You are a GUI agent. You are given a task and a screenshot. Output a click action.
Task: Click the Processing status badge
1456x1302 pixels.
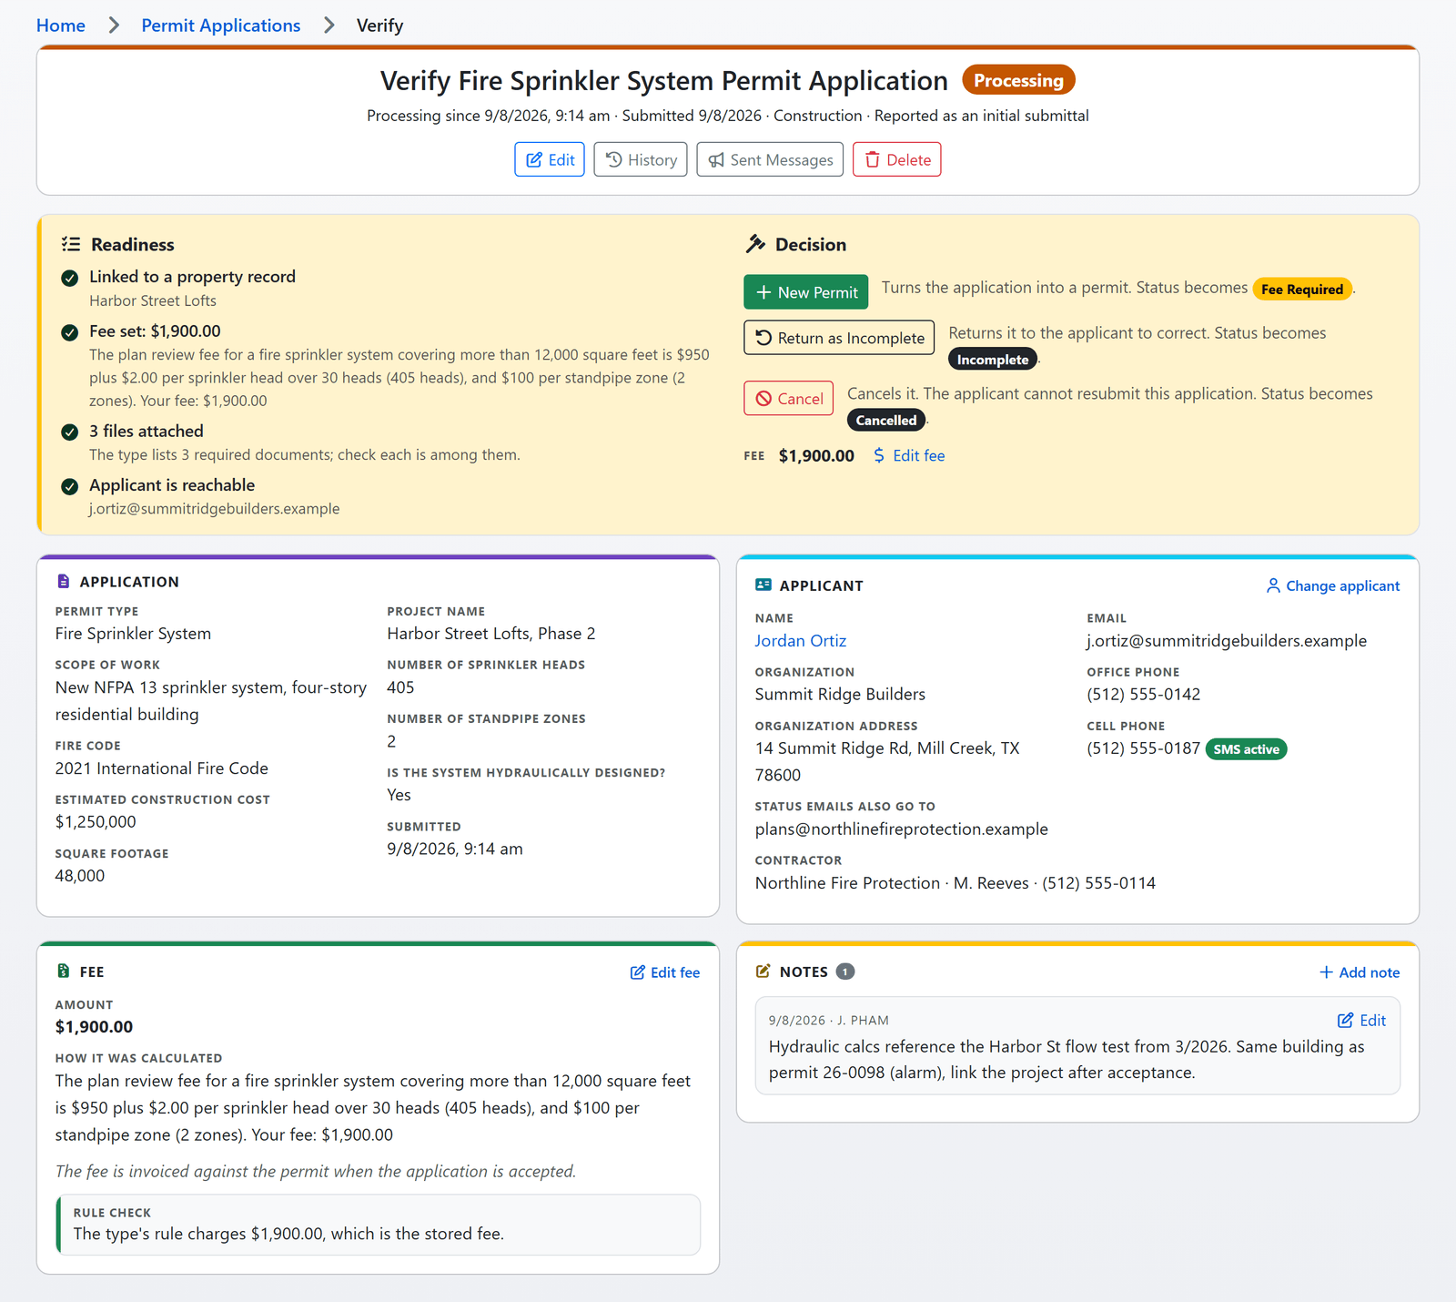(x=1018, y=80)
